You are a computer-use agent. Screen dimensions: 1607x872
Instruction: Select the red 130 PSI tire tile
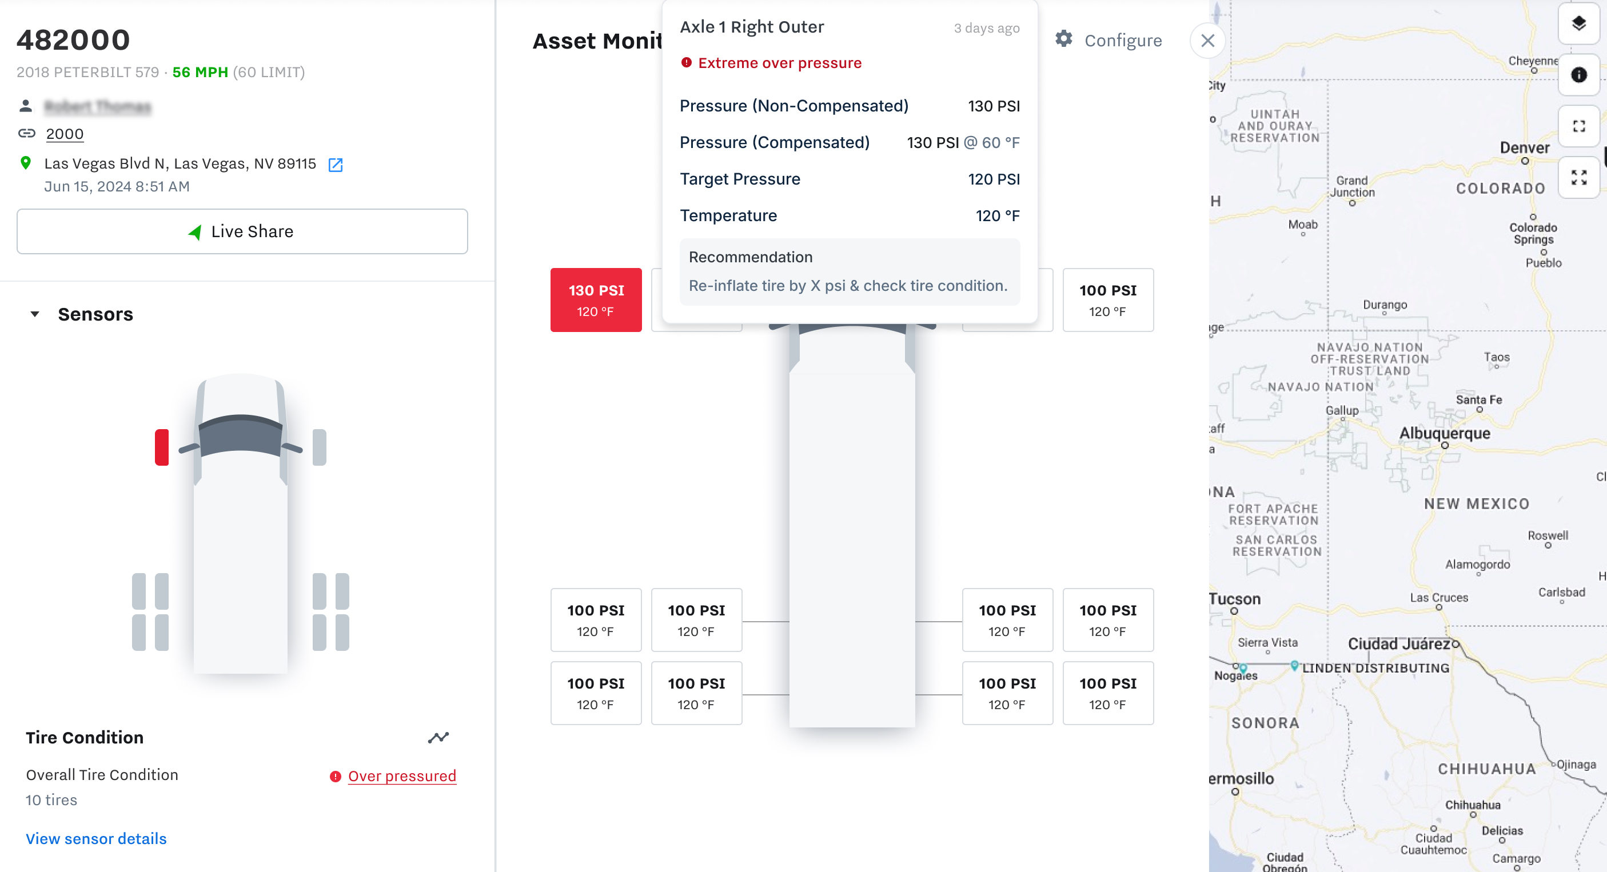click(596, 300)
